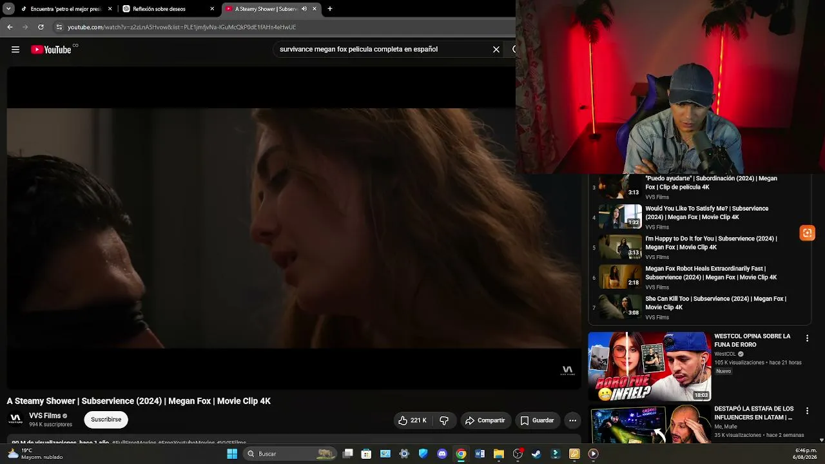Screen dimensions: 825x464
Task: Open more actions menu below the video
Action: (572, 420)
